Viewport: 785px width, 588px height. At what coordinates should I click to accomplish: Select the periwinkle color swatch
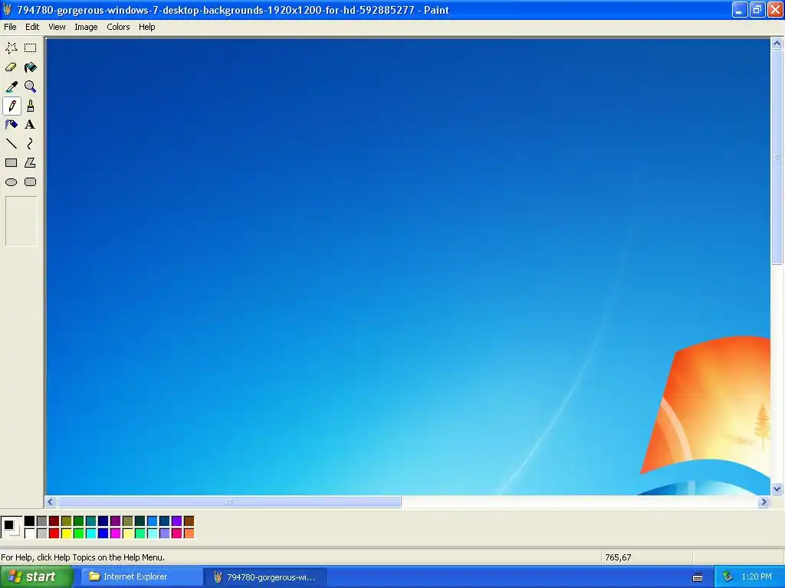(165, 534)
